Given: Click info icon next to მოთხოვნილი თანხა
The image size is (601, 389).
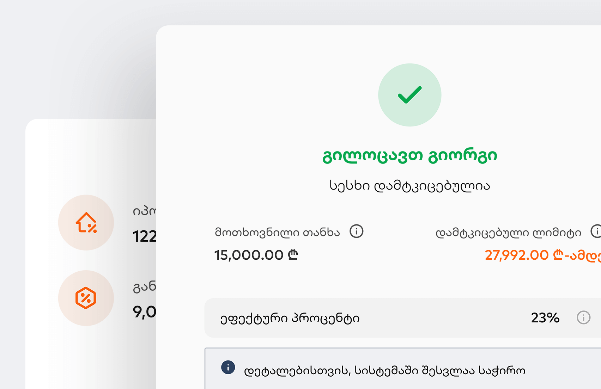Looking at the screenshot, I should pyautogui.click(x=356, y=231).
